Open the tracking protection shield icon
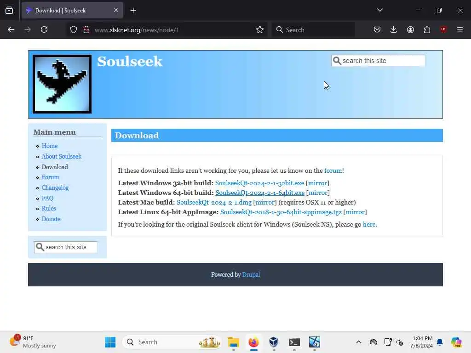 pyautogui.click(x=74, y=29)
